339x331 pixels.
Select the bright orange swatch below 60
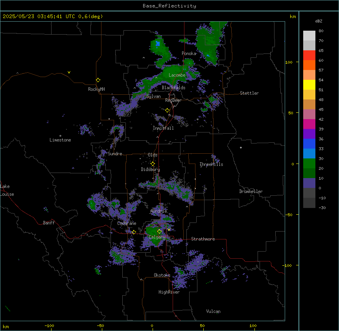(309, 65)
